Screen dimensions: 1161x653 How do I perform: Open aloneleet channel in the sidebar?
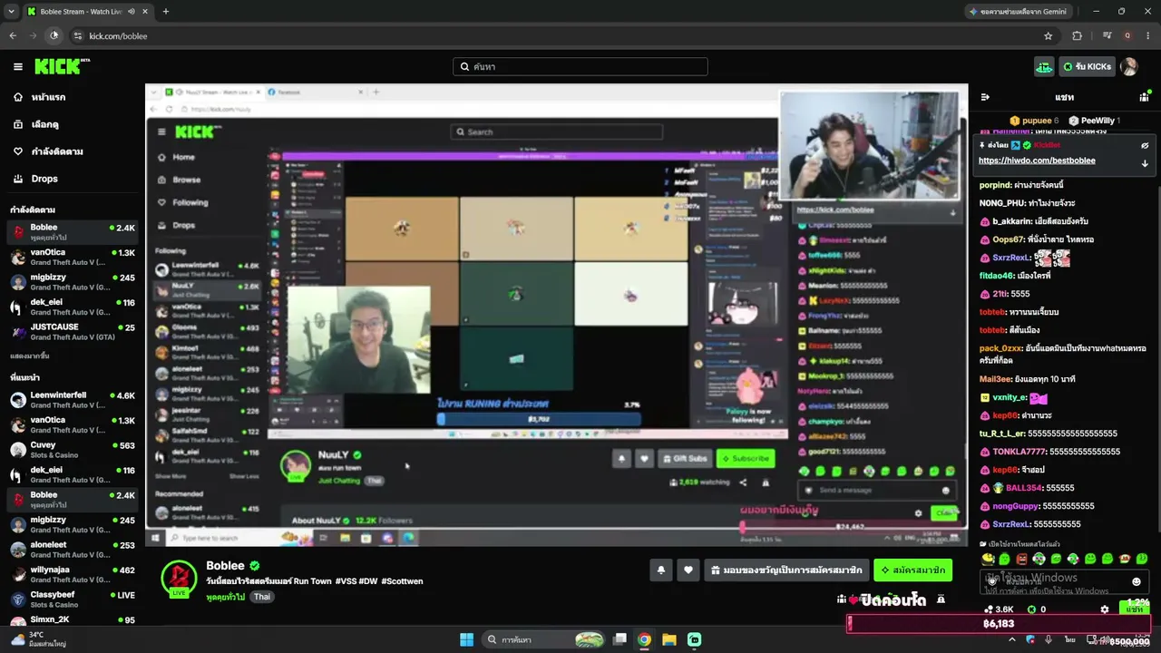[73, 550]
